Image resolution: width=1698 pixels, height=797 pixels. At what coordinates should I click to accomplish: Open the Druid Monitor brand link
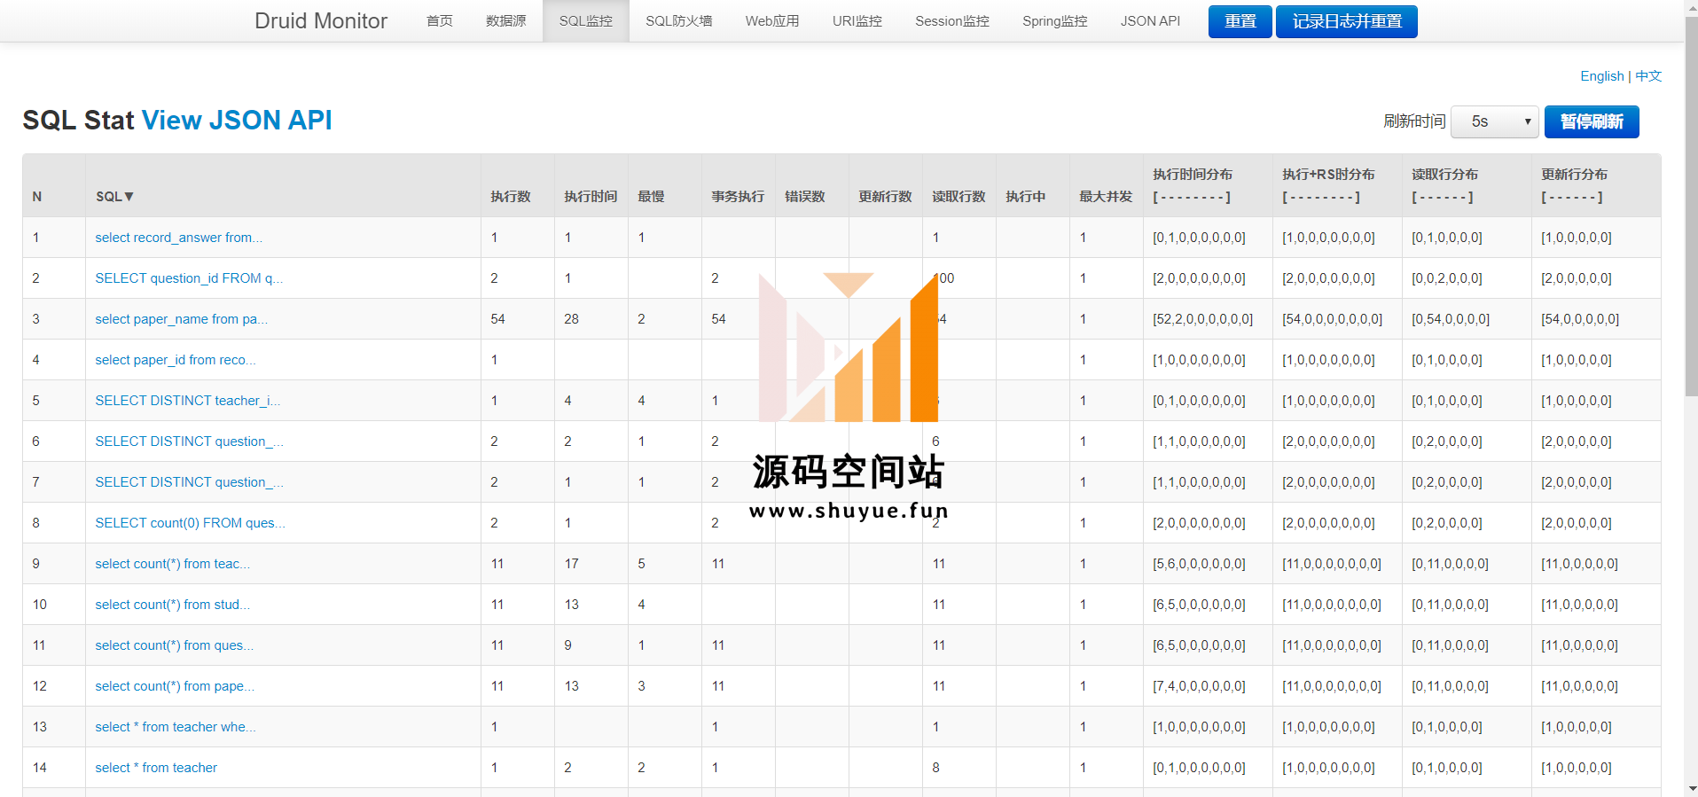click(320, 20)
